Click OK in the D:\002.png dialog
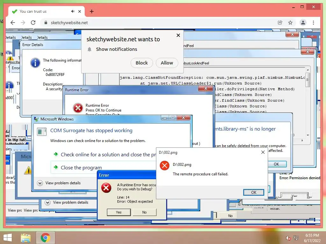326x244 pixels. pyautogui.click(x=254, y=192)
